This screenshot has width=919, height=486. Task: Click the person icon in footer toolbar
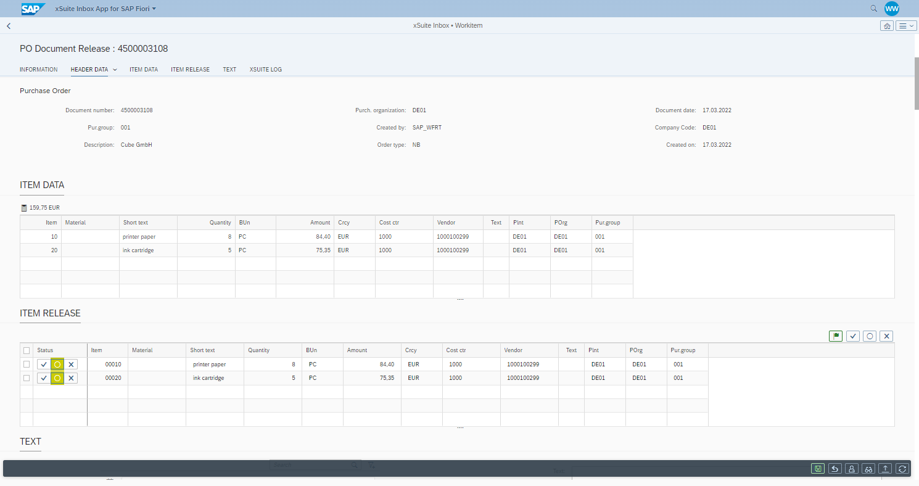pos(852,469)
